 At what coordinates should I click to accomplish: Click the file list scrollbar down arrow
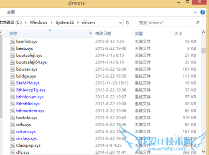click(x=204, y=152)
